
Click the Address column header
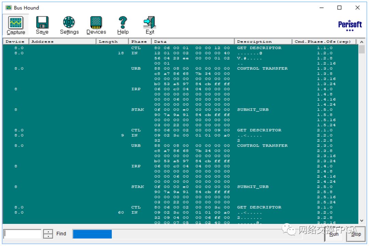[63, 42]
